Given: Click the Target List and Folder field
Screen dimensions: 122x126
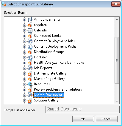Looking at the screenshot, I should point(82,110).
